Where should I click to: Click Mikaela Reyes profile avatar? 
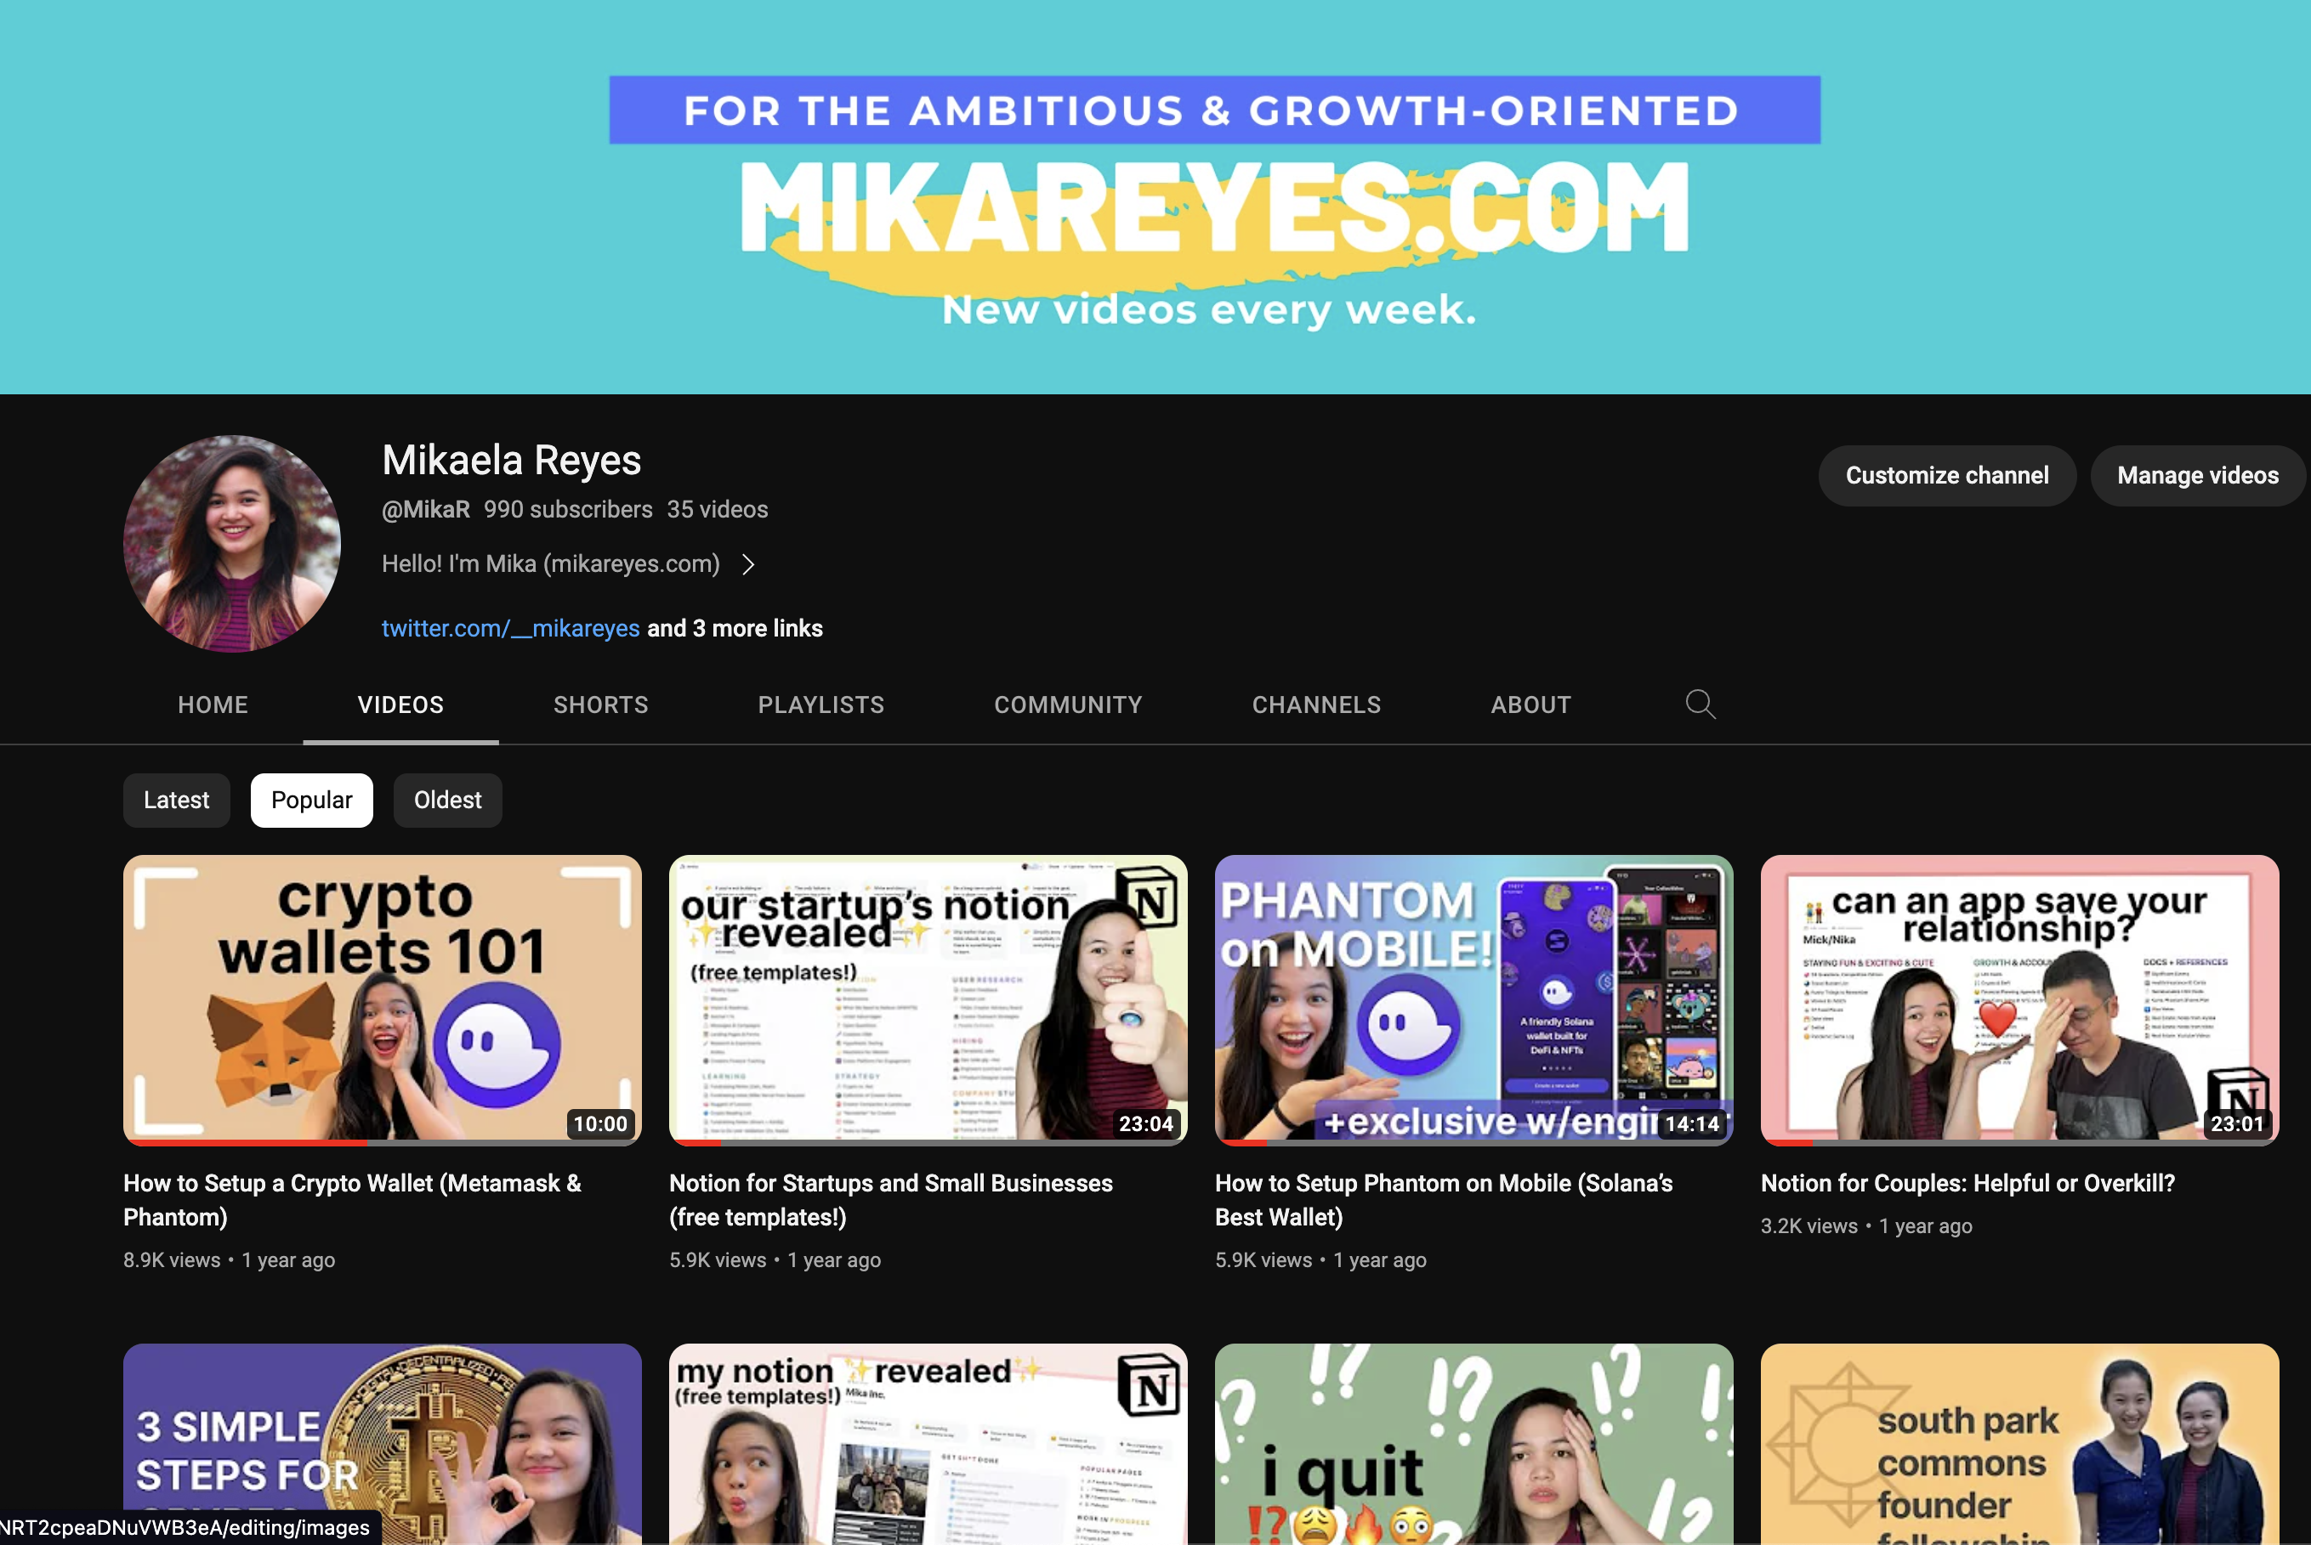point(233,543)
